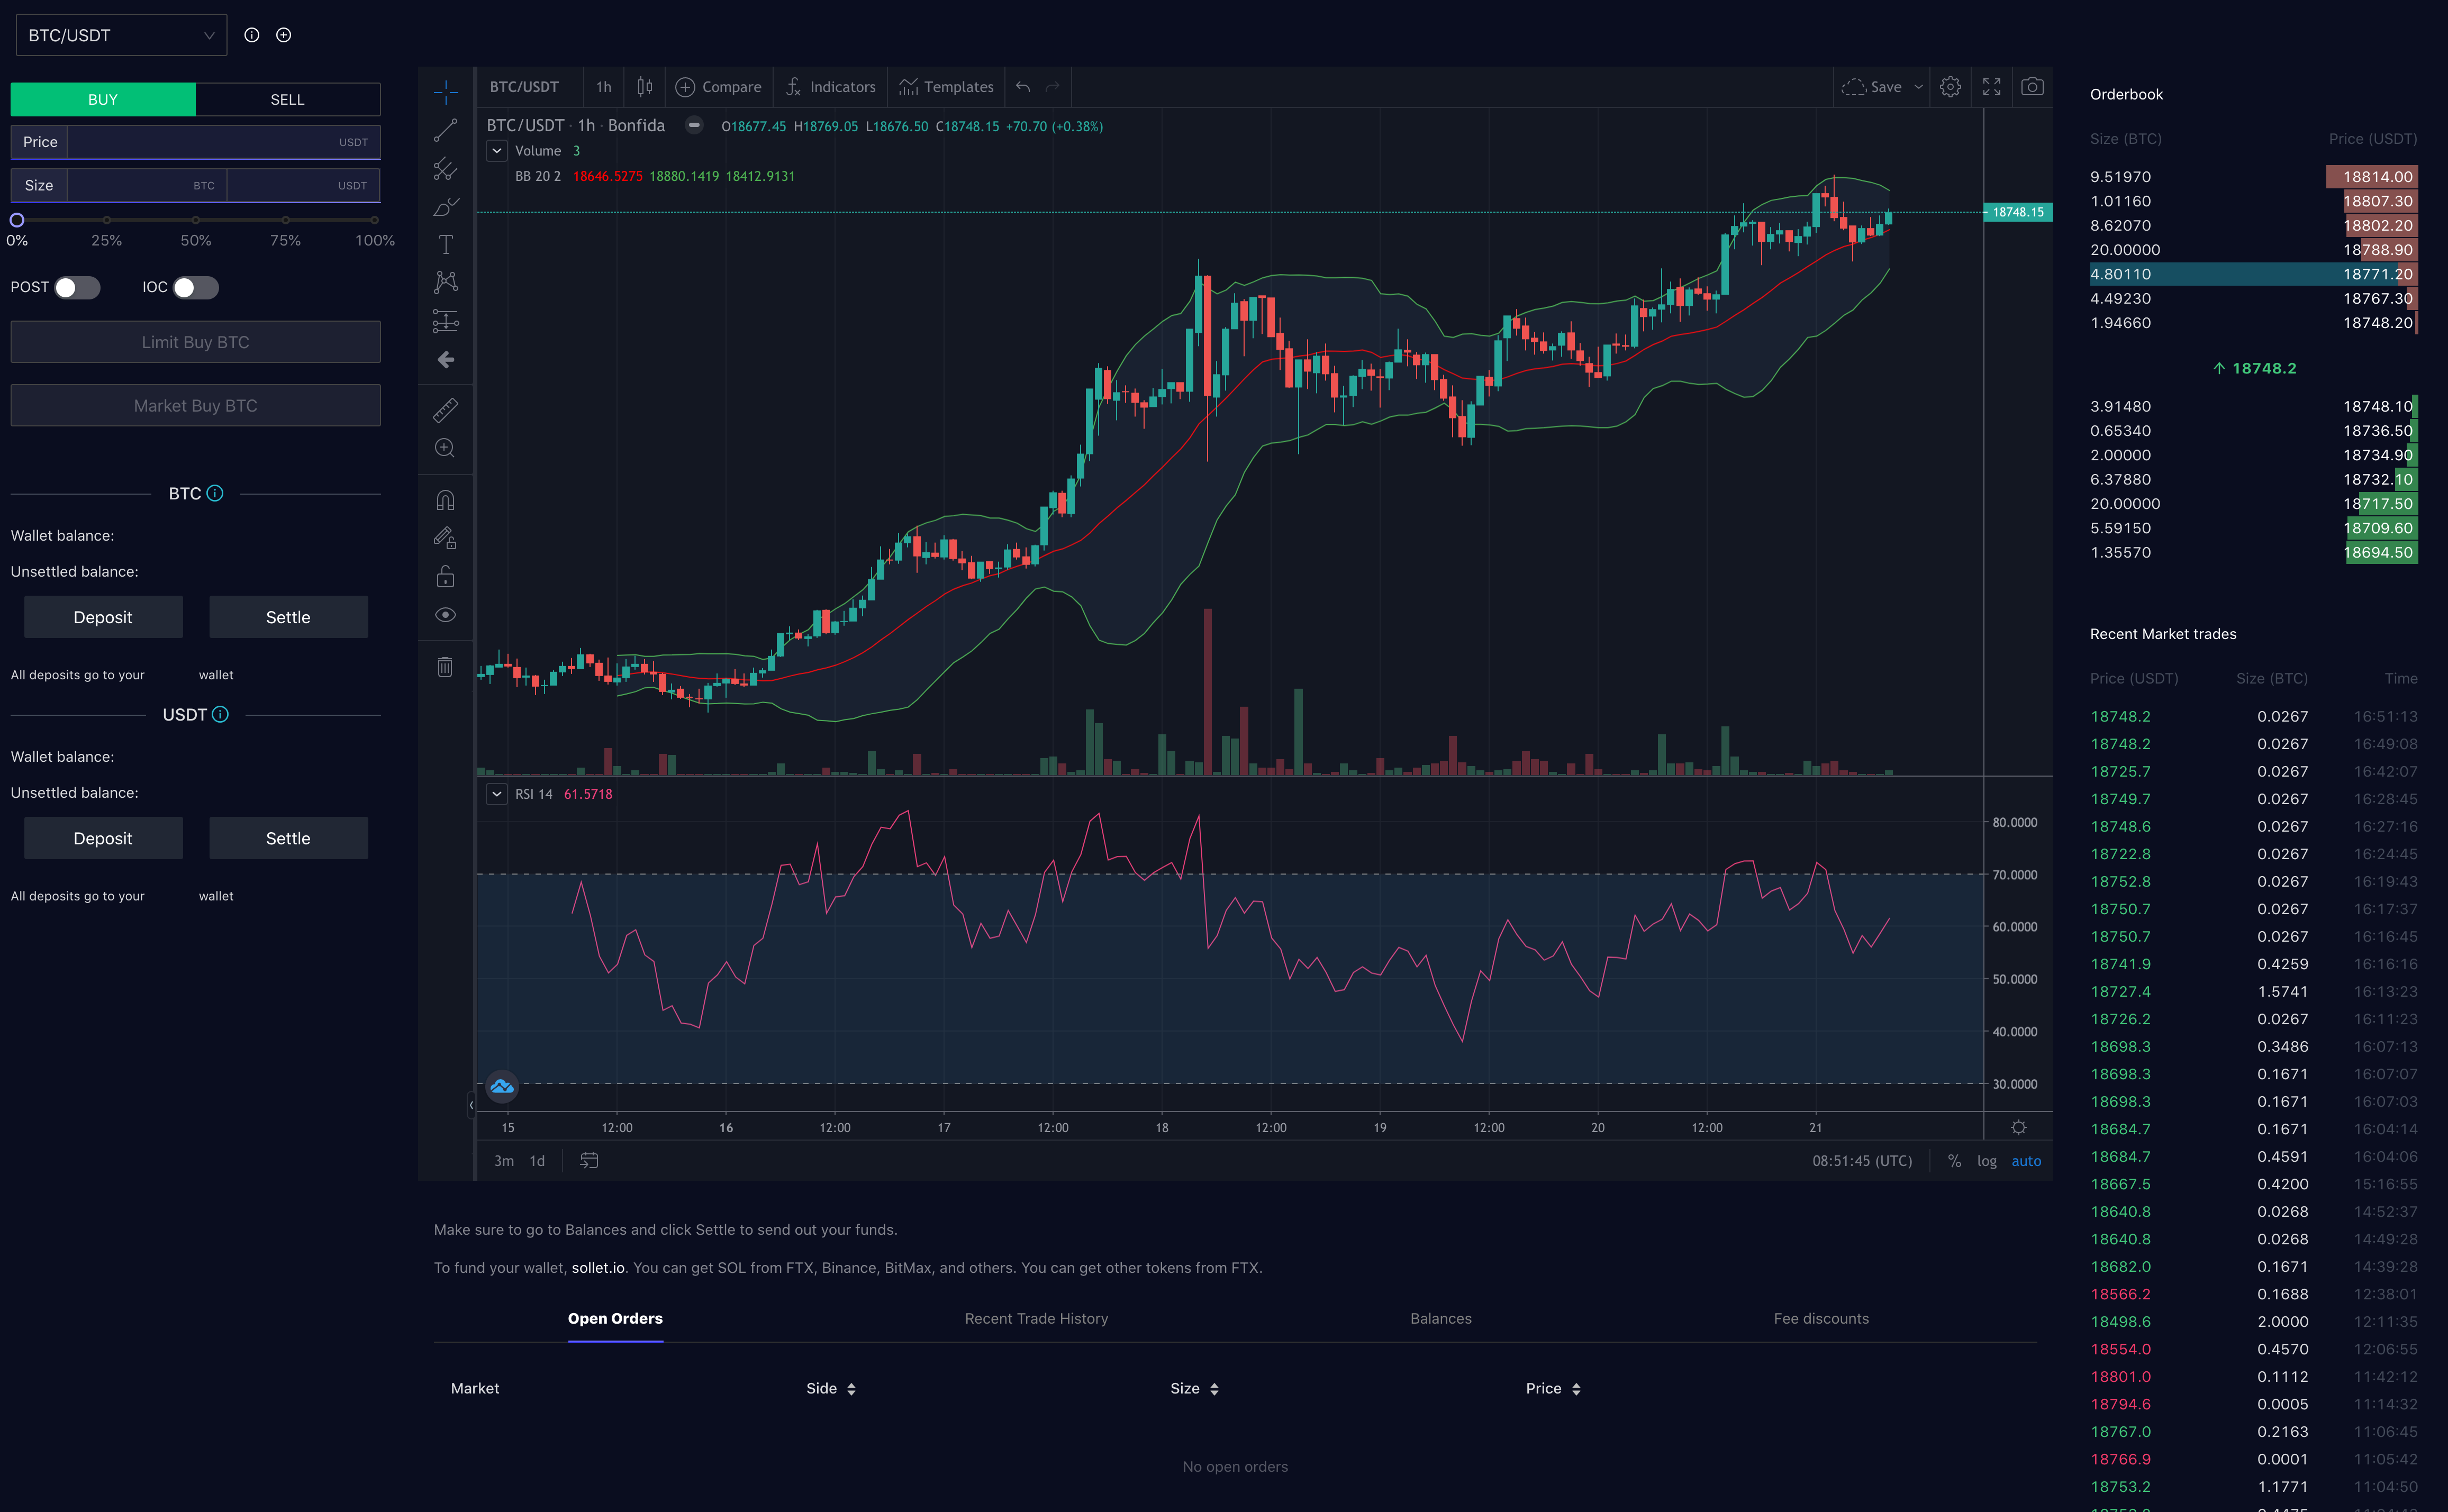Click the magnet mode icon
The width and height of the screenshot is (2448, 1512).
click(x=445, y=500)
